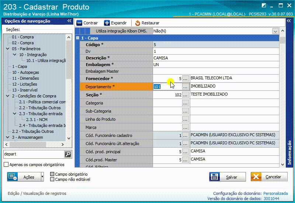Select 2.3.1 - NCM tree item
This screenshot has height=203, width=295.
[37, 120]
